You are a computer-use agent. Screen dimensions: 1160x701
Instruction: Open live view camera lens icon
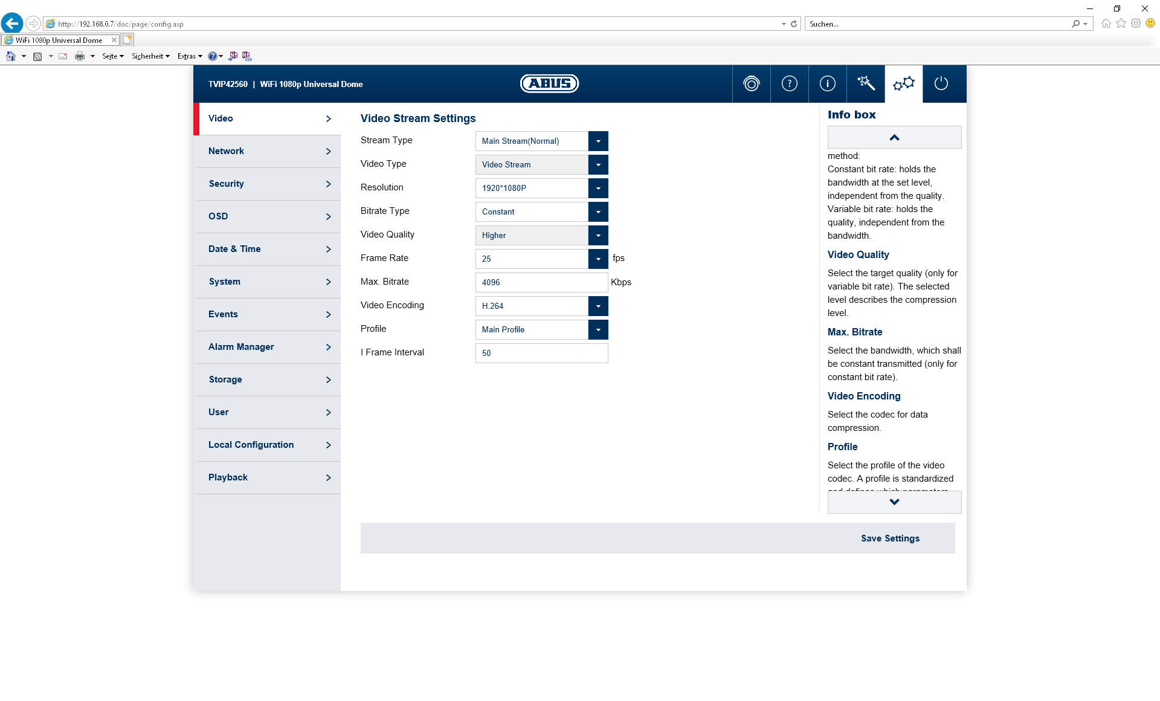pyautogui.click(x=751, y=84)
